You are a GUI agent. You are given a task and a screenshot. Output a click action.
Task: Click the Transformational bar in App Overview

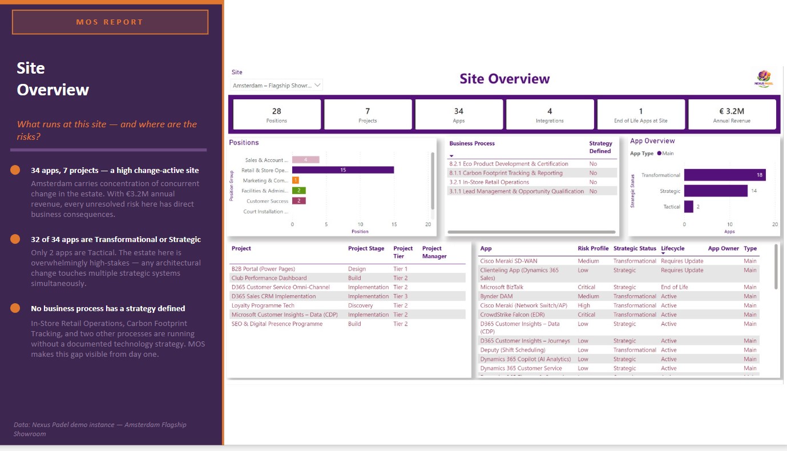[725, 175]
